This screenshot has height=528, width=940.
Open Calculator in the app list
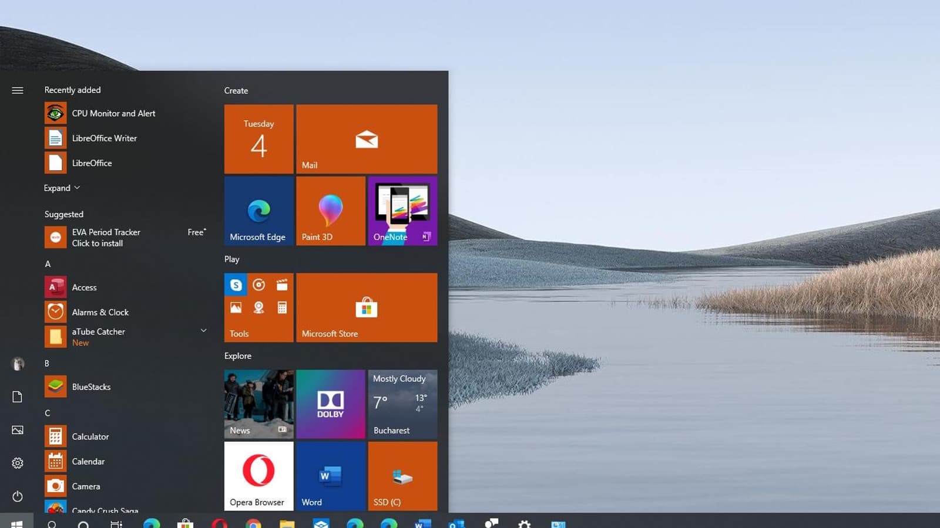pos(126,436)
